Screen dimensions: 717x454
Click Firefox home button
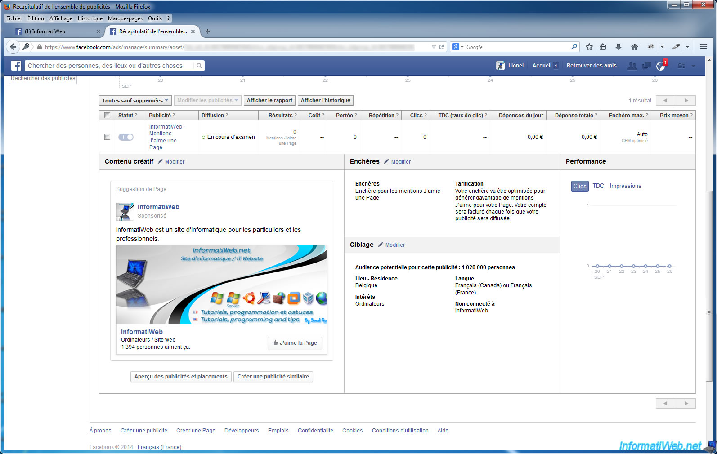(x=634, y=47)
